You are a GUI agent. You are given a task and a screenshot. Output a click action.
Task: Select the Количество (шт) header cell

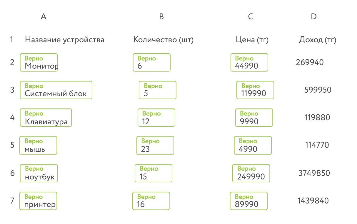164,40
